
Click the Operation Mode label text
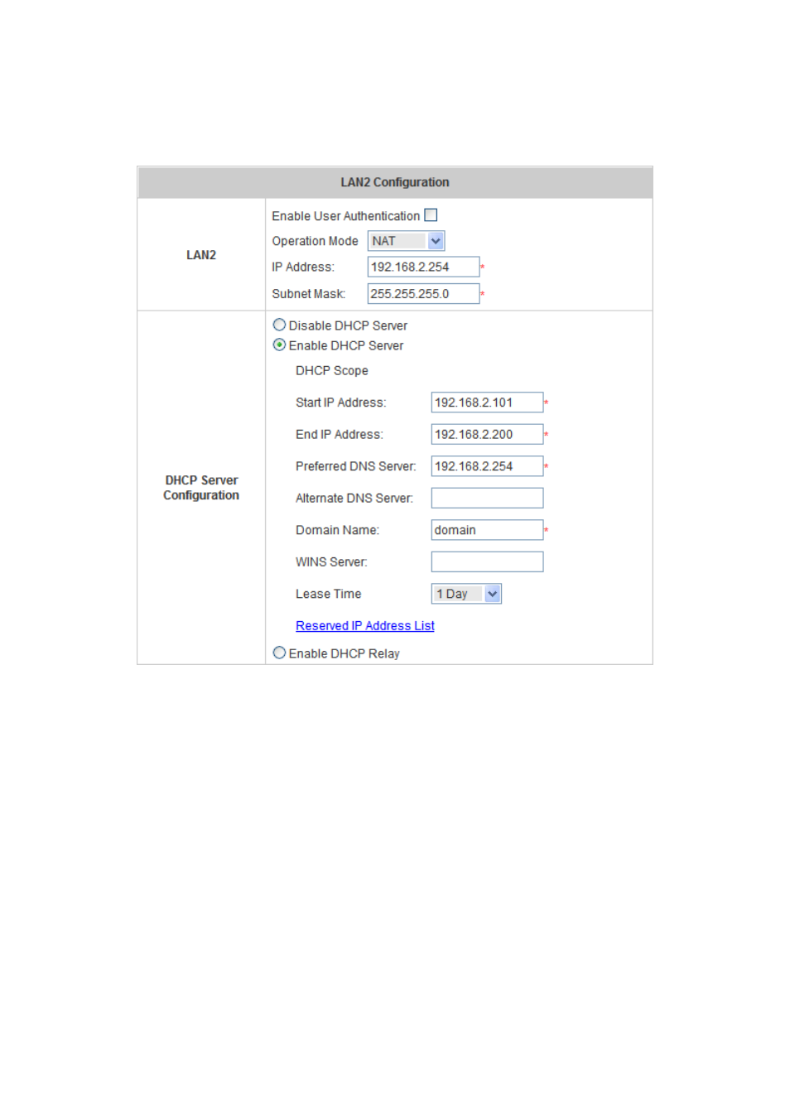(x=316, y=241)
